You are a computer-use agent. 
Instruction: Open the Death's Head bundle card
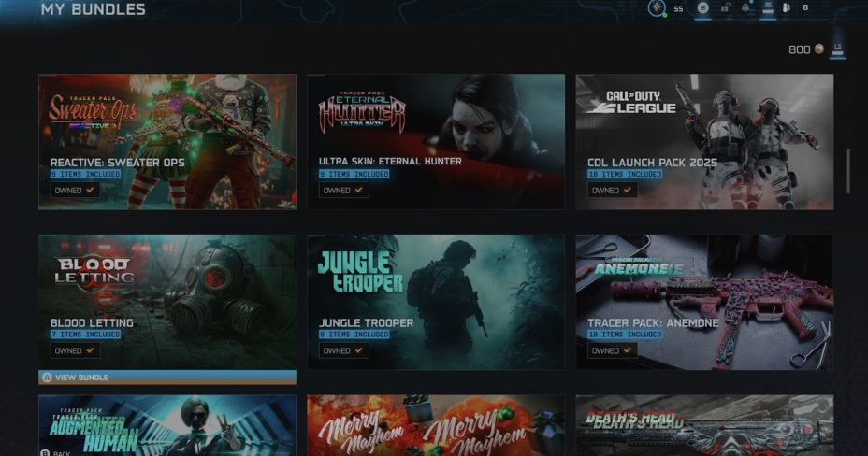(704, 425)
